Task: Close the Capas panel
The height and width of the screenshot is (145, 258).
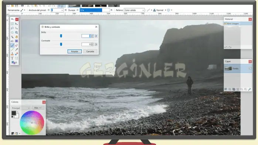Action: coord(250,61)
